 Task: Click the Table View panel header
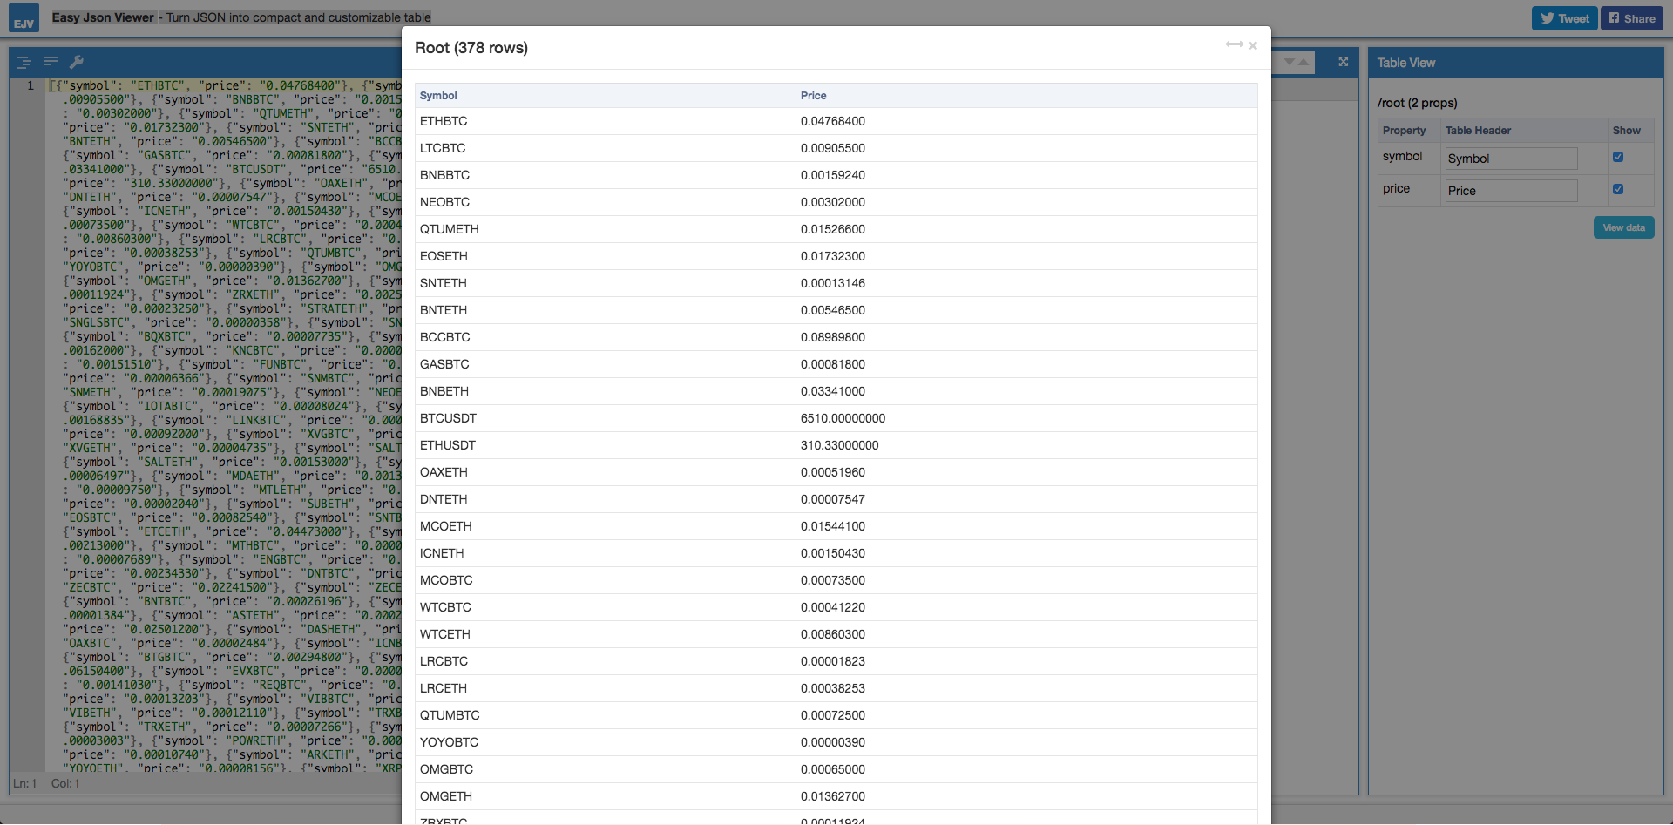pyautogui.click(x=1515, y=63)
